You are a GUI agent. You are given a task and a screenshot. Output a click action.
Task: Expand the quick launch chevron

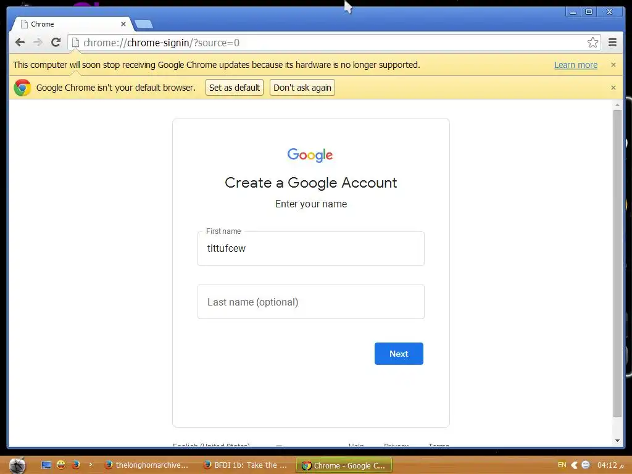90,465
